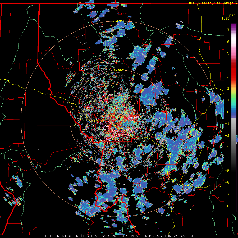
Task: Select the -4 tick label on the dB scale
Action: 227,159
